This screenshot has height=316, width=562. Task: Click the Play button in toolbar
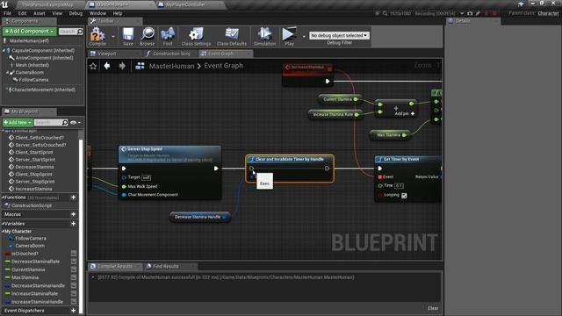(x=289, y=37)
